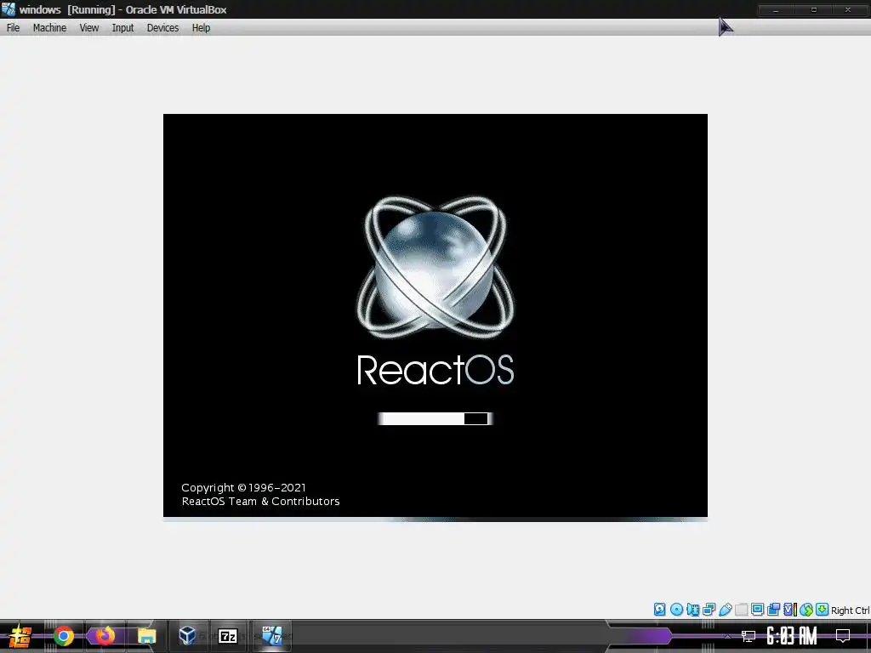The width and height of the screenshot is (871, 653).
Task: Click the audio status icon
Action: tap(692, 610)
